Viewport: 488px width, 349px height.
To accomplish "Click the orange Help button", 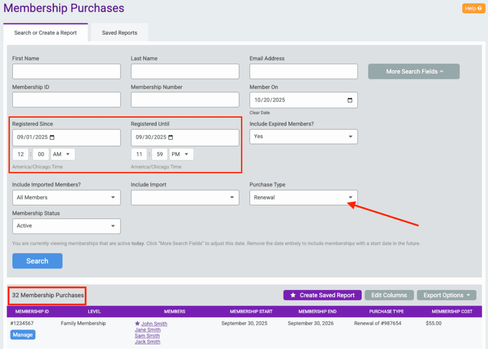I will (x=473, y=9).
